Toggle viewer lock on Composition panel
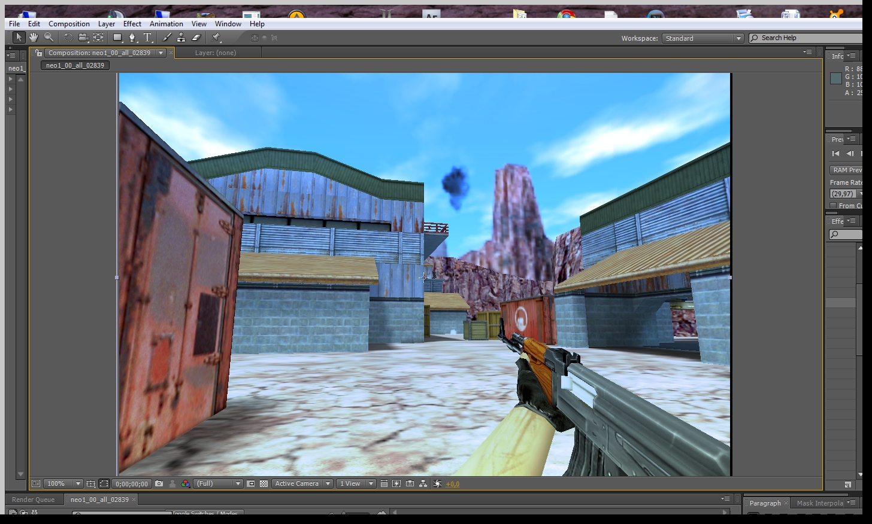The height and width of the screenshot is (524, 872). pyautogui.click(x=38, y=53)
